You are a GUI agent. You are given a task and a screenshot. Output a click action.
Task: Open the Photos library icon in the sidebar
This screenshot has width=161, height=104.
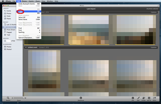pyautogui.click(x=5, y=13)
